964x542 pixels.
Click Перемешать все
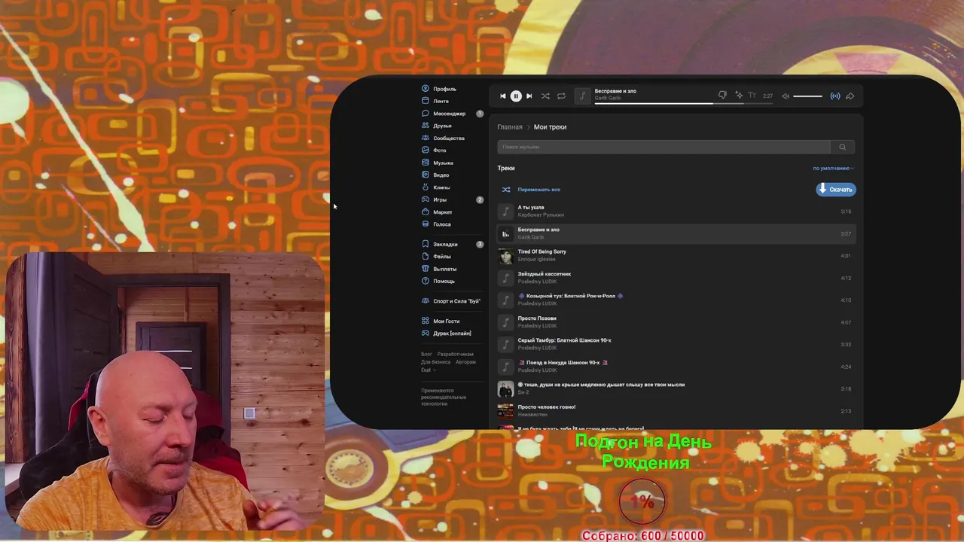pos(538,190)
